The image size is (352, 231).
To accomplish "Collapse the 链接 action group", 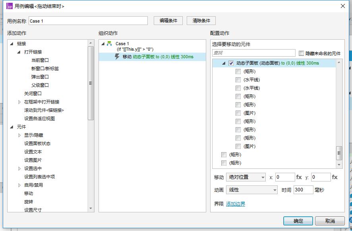I will 12,44.
